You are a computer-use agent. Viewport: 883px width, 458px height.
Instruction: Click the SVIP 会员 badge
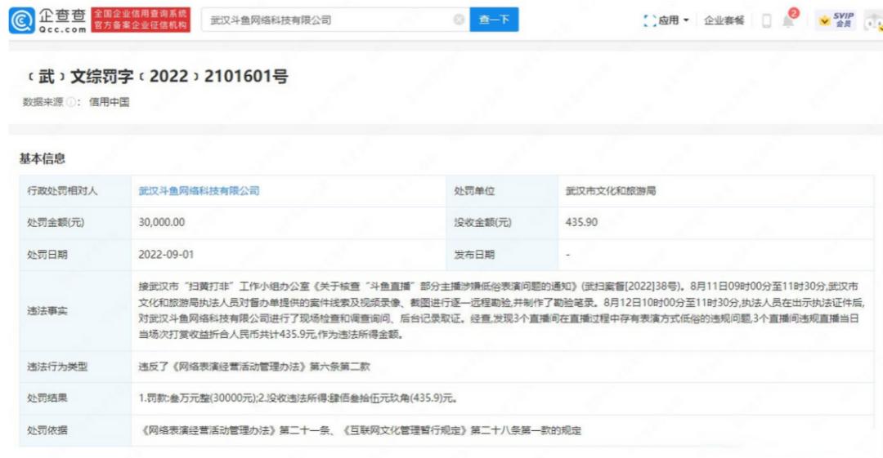835,20
